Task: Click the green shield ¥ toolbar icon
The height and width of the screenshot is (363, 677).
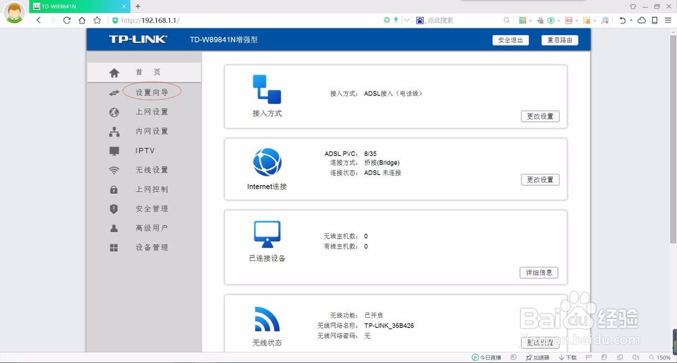Action: pyautogui.click(x=551, y=20)
